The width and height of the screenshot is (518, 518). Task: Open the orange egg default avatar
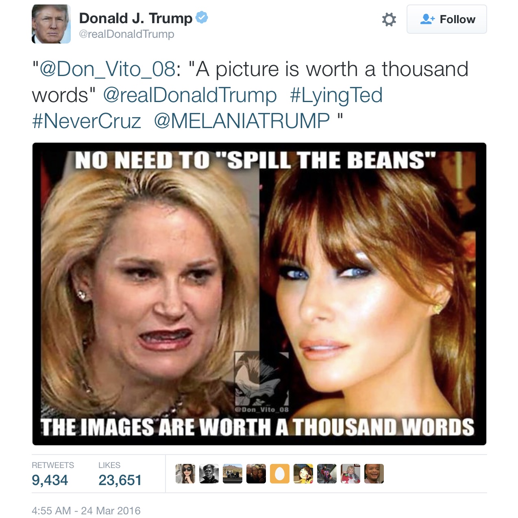(x=280, y=474)
